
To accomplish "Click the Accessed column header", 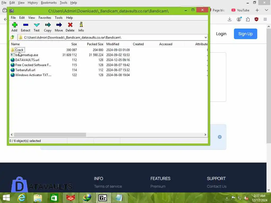I will coord(166,44).
